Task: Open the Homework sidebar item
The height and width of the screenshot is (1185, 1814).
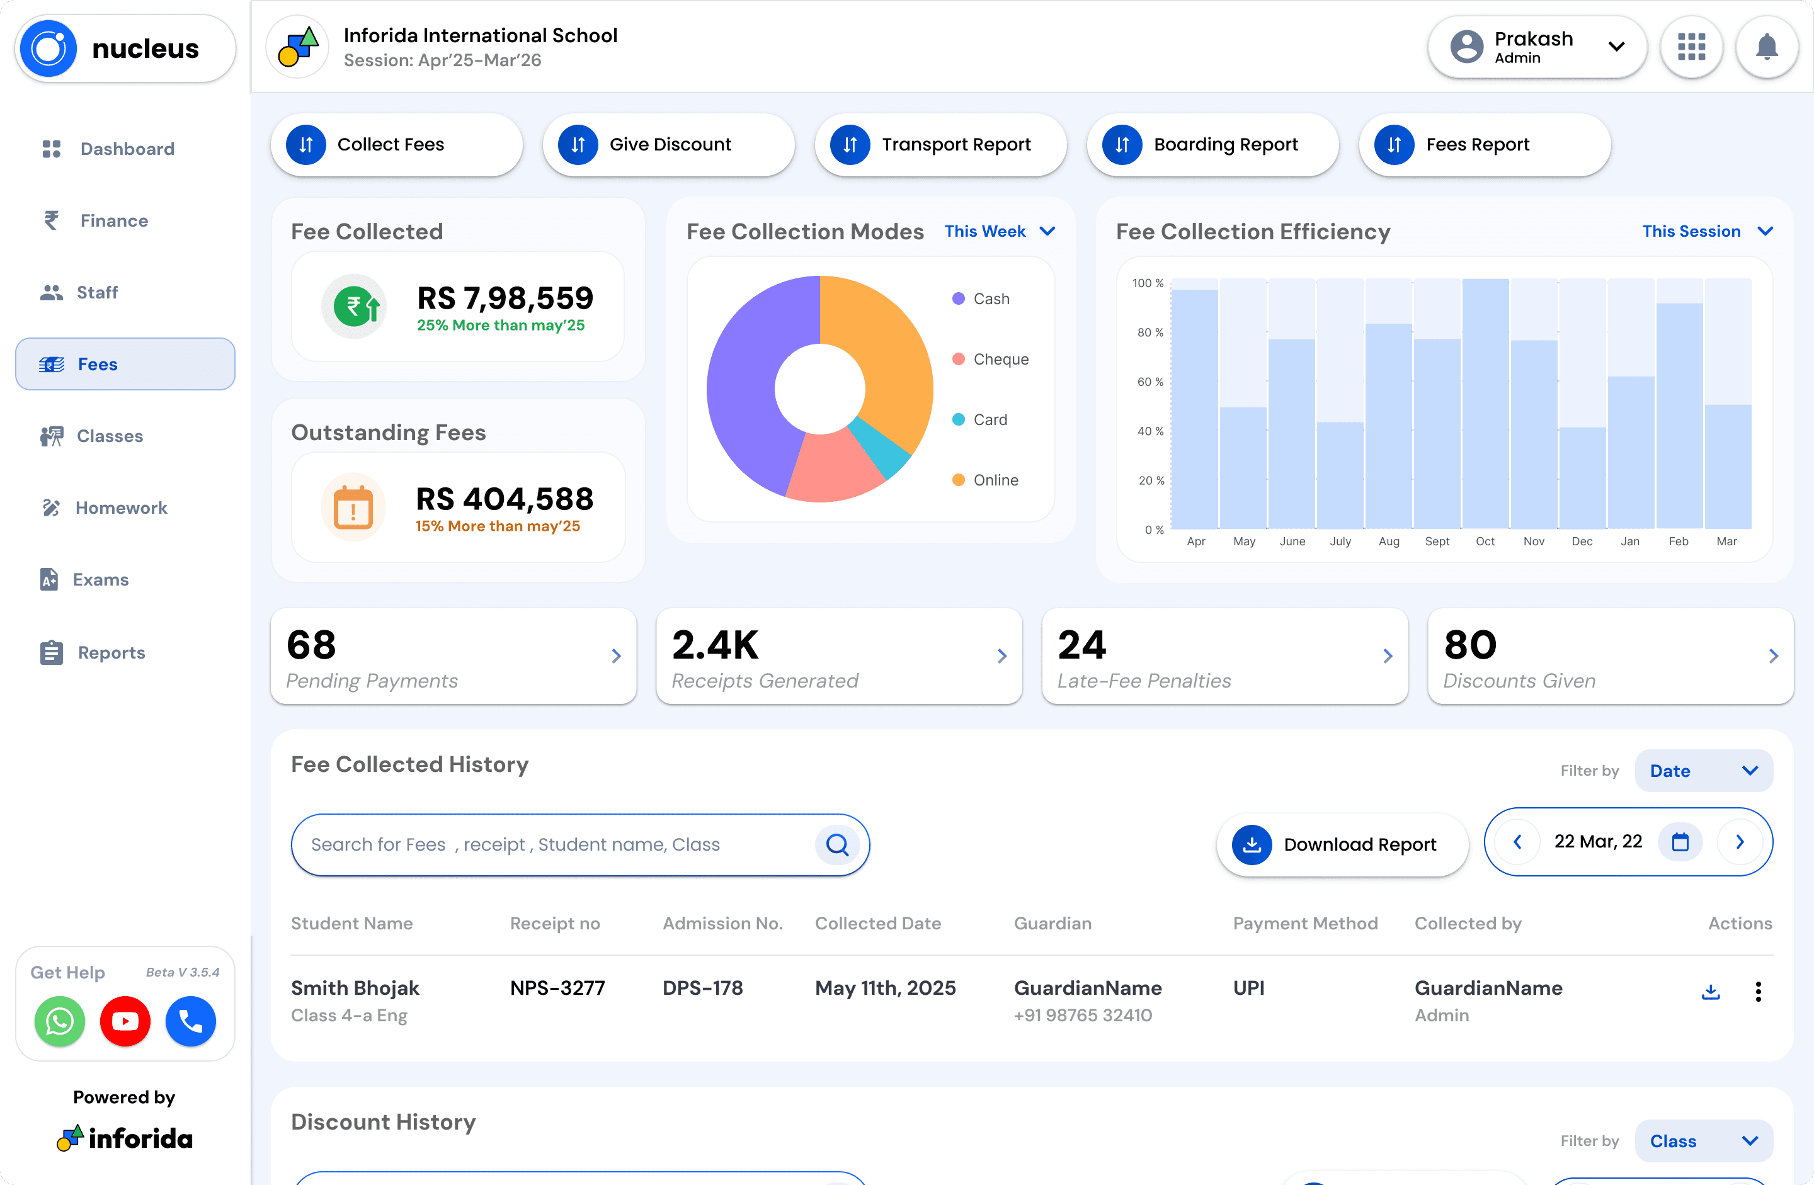Action: 120,507
